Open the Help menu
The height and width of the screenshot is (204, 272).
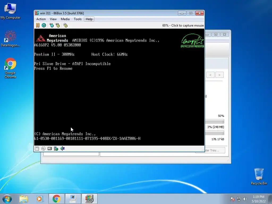(x=89, y=19)
